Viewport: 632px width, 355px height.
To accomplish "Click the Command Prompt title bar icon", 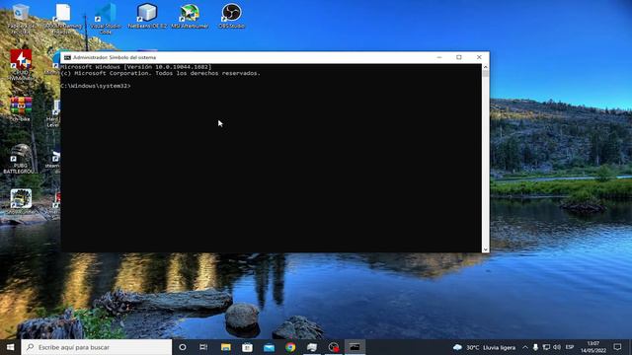I will pyautogui.click(x=67, y=57).
